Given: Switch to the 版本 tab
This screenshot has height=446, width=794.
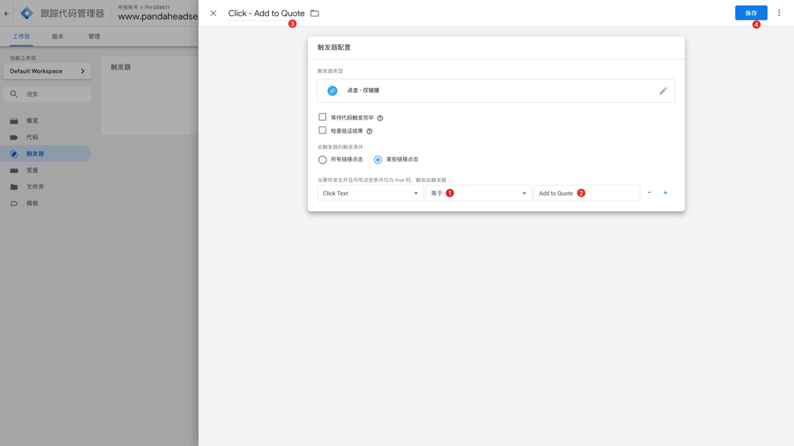Looking at the screenshot, I should (58, 37).
